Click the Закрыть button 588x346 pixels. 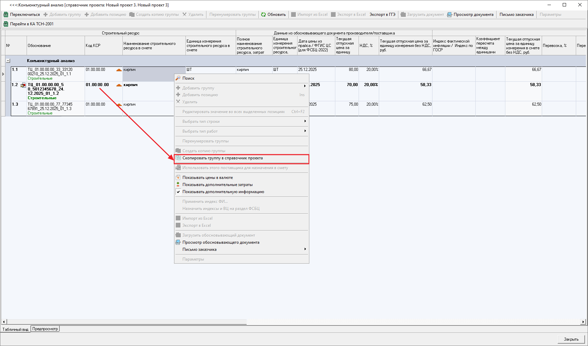coord(571,339)
